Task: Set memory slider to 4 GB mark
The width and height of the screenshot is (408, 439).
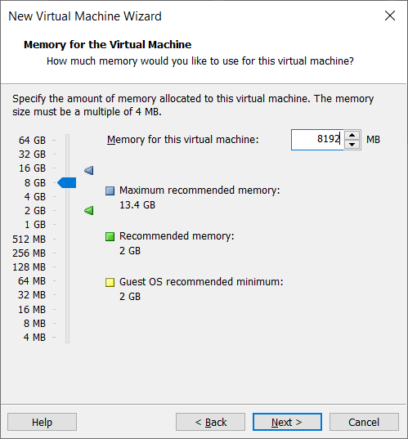Action: tap(68, 196)
